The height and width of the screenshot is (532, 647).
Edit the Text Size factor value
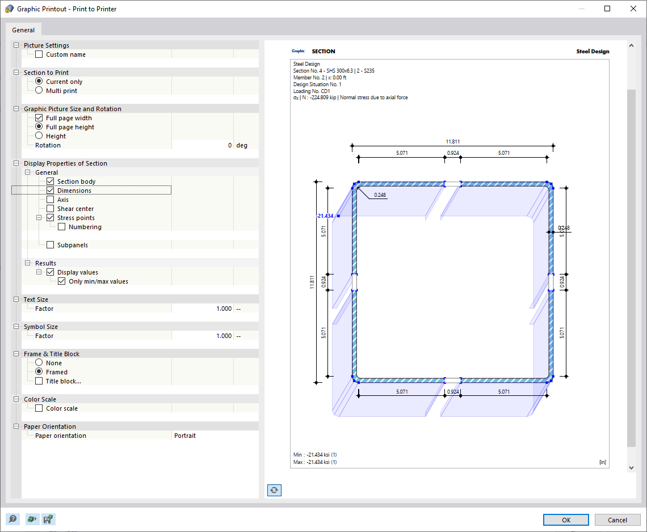click(223, 308)
